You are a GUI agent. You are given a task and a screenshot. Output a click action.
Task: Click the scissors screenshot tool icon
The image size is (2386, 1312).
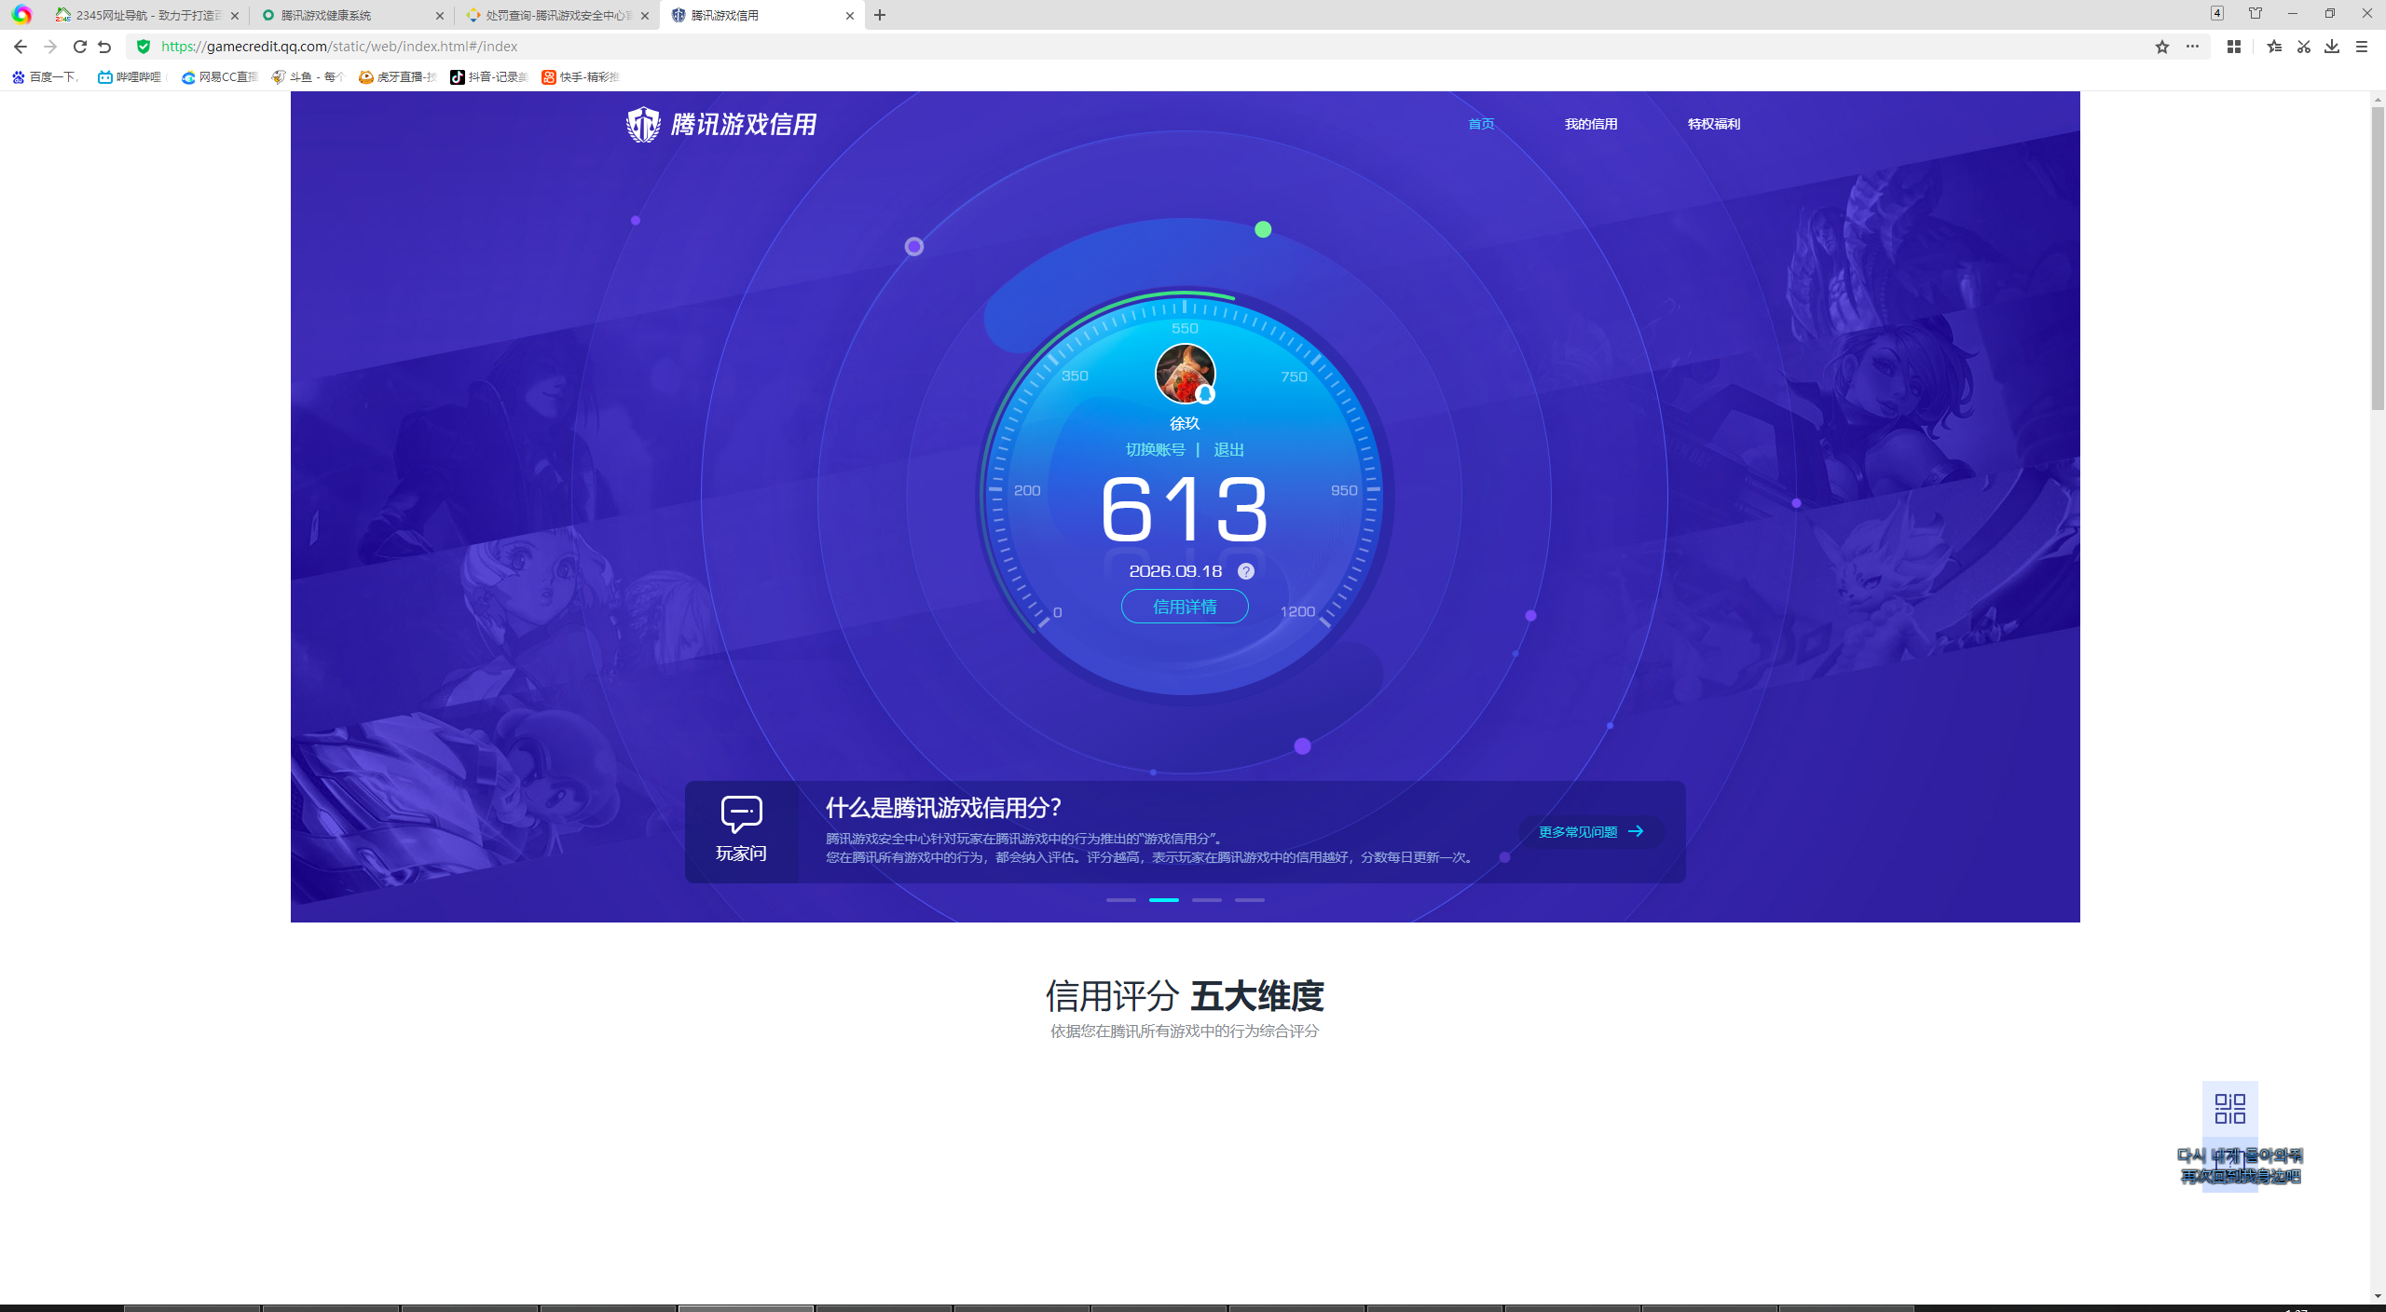[x=2304, y=47]
